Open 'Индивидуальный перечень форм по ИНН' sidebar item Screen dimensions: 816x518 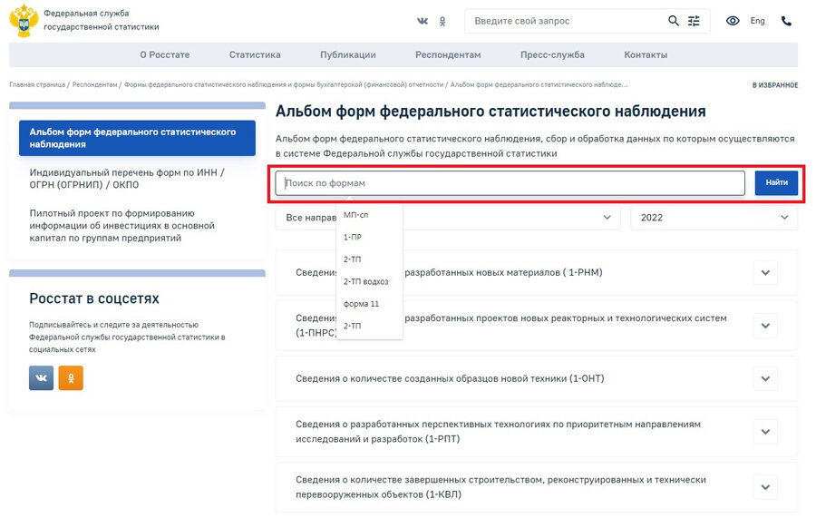(126, 179)
